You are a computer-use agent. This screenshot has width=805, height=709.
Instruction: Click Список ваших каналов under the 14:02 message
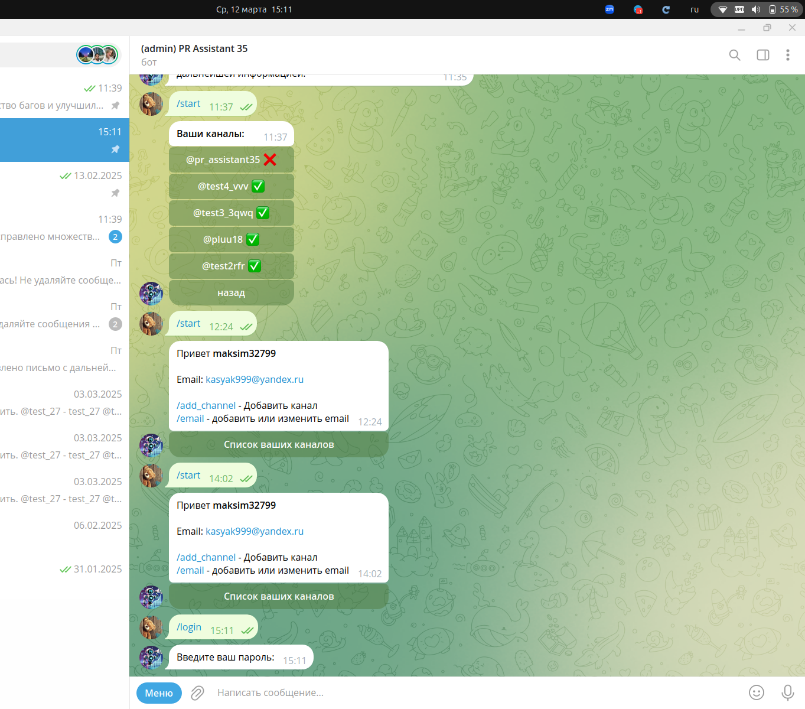tap(279, 596)
